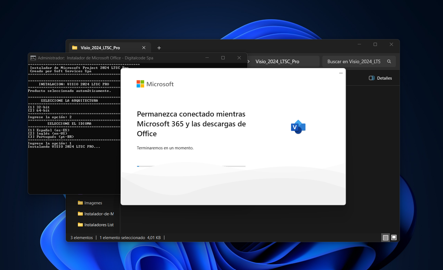Click console heading 'SELECCIONE LA ARQUITECTURA'
The width and height of the screenshot is (443, 270).
pyautogui.click(x=69, y=101)
